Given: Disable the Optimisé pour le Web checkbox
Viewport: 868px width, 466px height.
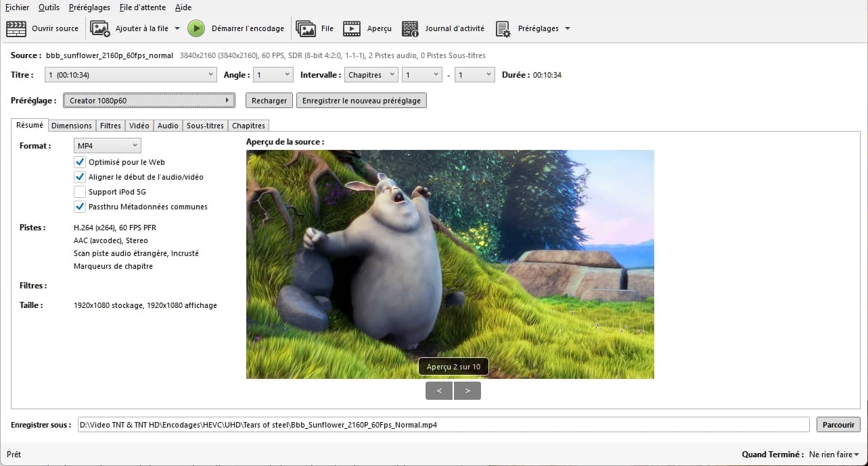Looking at the screenshot, I should (x=80, y=162).
